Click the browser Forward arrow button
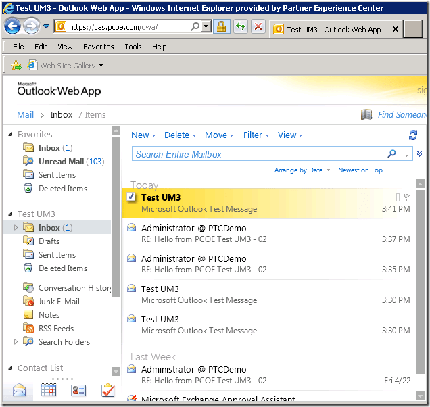Screen dimensions: 430x407 point(31,26)
